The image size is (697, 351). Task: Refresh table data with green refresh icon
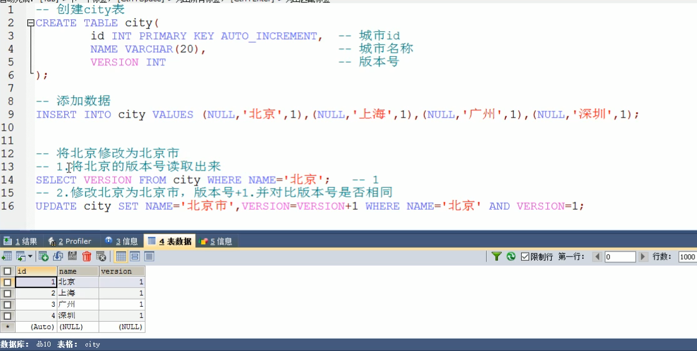coord(511,256)
